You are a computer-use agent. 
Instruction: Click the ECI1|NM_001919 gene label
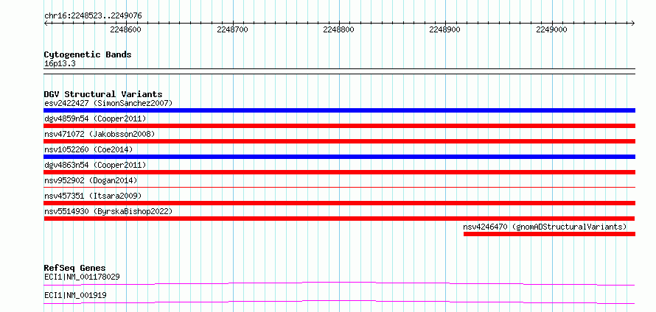coord(75,295)
